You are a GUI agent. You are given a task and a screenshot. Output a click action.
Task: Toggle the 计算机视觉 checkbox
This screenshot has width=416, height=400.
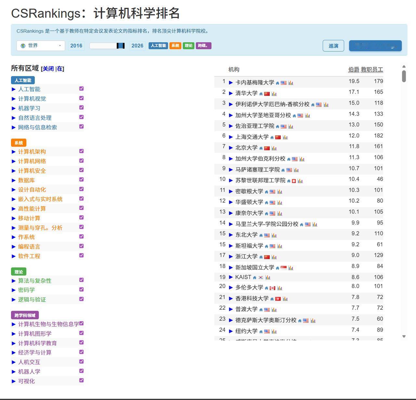click(x=82, y=98)
